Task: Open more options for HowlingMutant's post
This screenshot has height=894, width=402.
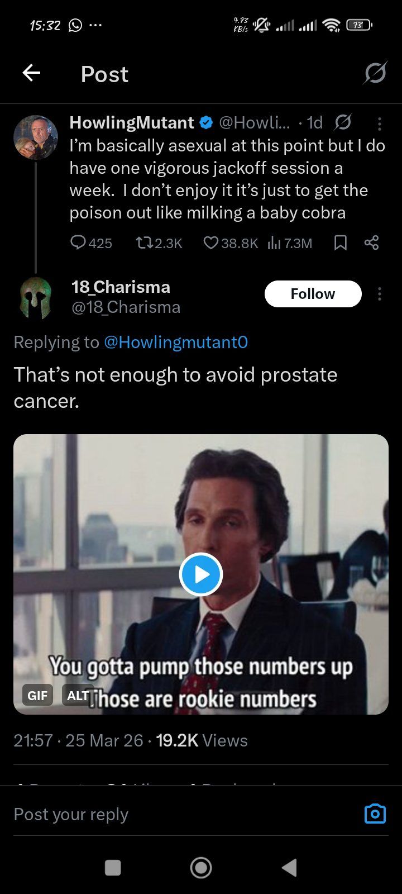Action: pos(380,122)
